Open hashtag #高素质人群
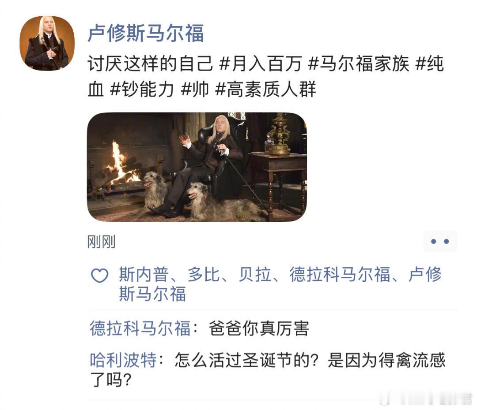This screenshot has width=477, height=410. 265,89
